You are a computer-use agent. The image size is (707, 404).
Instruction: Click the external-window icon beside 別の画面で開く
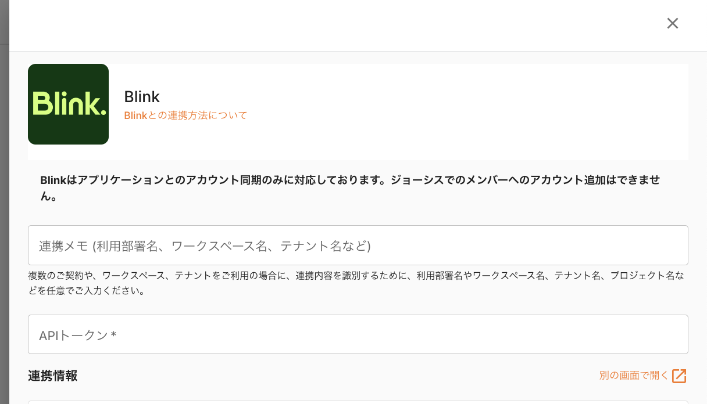[679, 376]
